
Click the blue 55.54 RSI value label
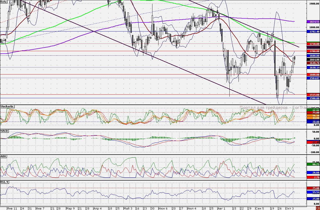tap(313, 192)
